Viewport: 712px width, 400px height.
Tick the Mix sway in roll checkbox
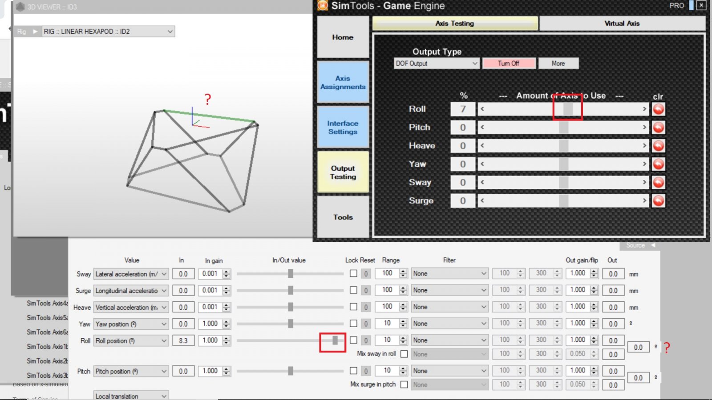404,354
